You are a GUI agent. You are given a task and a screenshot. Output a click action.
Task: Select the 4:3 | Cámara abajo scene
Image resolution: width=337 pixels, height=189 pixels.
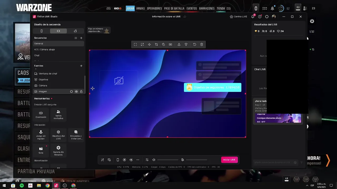point(58,49)
